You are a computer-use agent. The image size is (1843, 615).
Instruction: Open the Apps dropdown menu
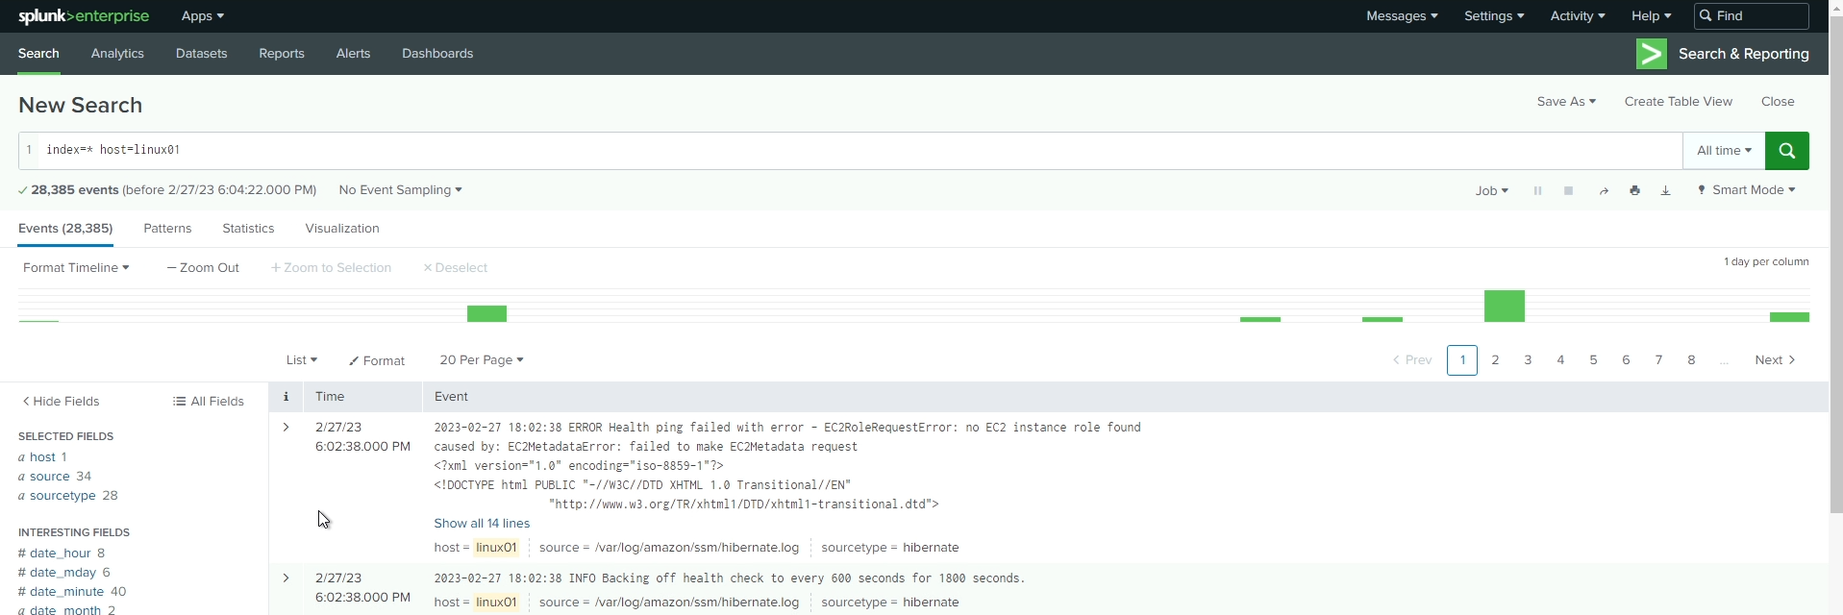[x=202, y=16]
